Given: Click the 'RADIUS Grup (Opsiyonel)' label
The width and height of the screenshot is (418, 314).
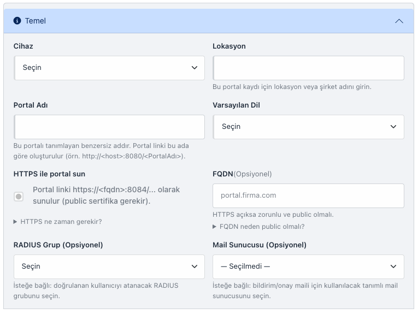Looking at the screenshot, I should click(58, 245).
